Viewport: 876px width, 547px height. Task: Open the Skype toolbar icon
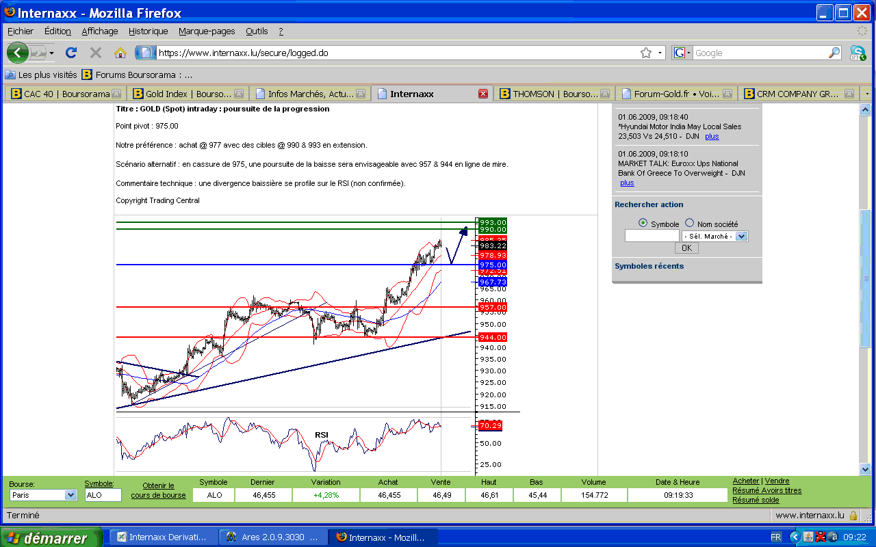pos(858,53)
